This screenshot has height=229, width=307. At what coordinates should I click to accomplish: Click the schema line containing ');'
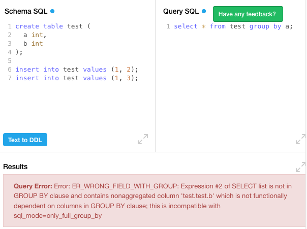pyautogui.click(x=19, y=52)
